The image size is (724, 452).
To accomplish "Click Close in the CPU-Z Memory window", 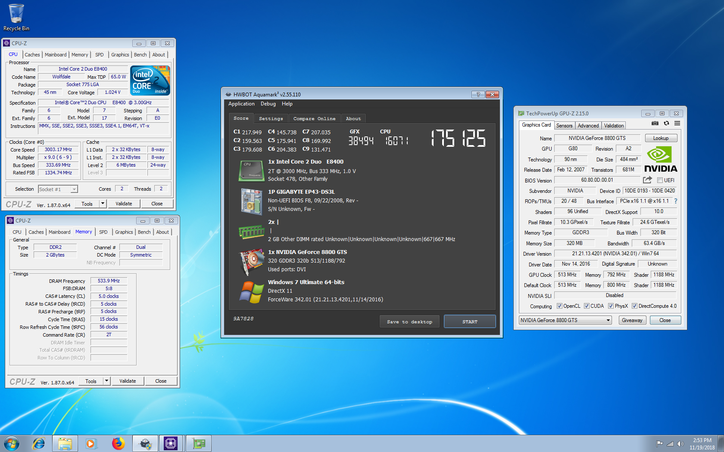I will tap(161, 381).
